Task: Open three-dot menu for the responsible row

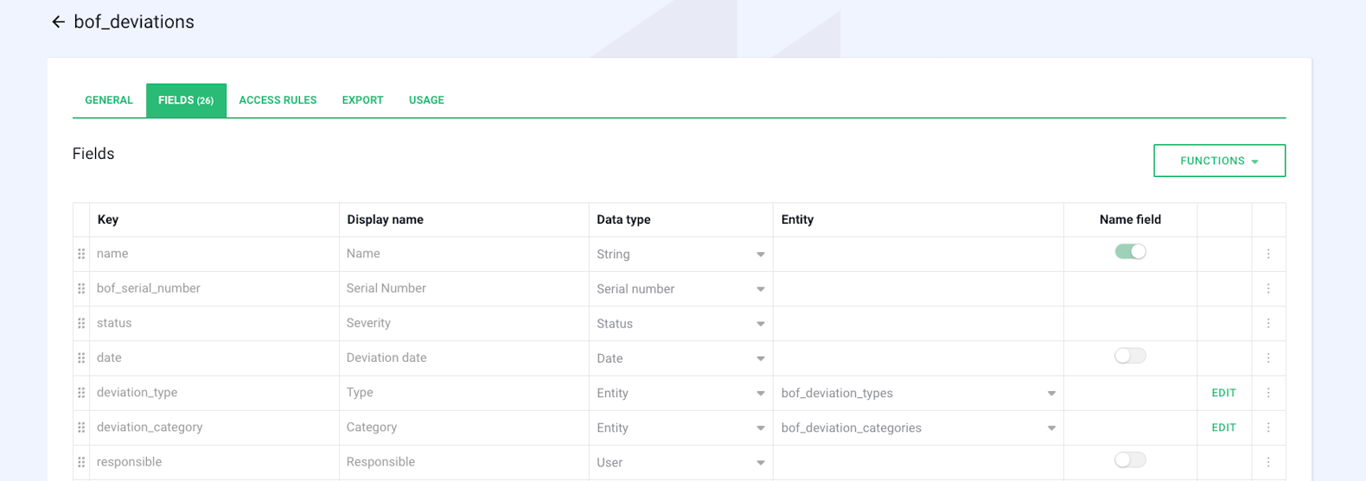Action: (x=1268, y=462)
